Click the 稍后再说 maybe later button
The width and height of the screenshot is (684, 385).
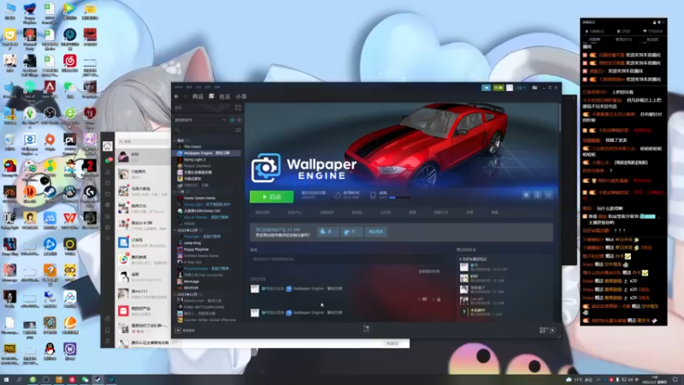click(376, 232)
